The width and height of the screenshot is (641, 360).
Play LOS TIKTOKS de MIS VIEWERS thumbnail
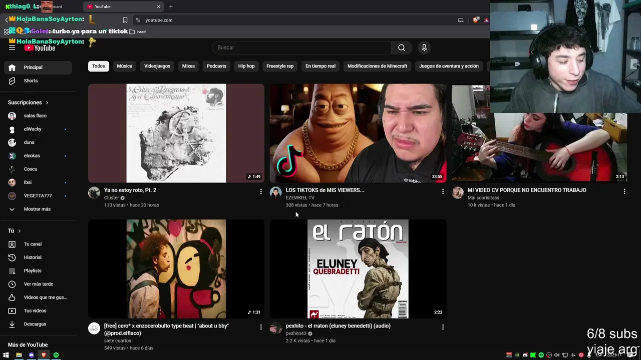tap(358, 133)
